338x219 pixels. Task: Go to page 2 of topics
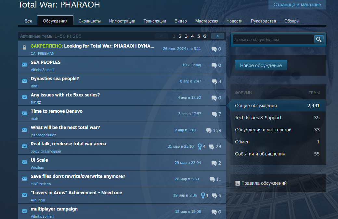180,36
